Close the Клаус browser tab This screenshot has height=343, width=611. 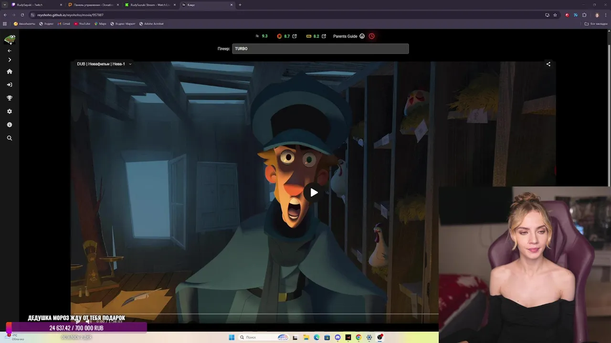[x=232, y=5]
